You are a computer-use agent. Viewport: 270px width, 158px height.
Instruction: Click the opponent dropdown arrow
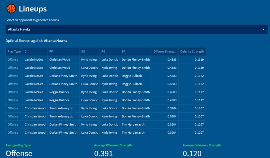click(x=263, y=29)
